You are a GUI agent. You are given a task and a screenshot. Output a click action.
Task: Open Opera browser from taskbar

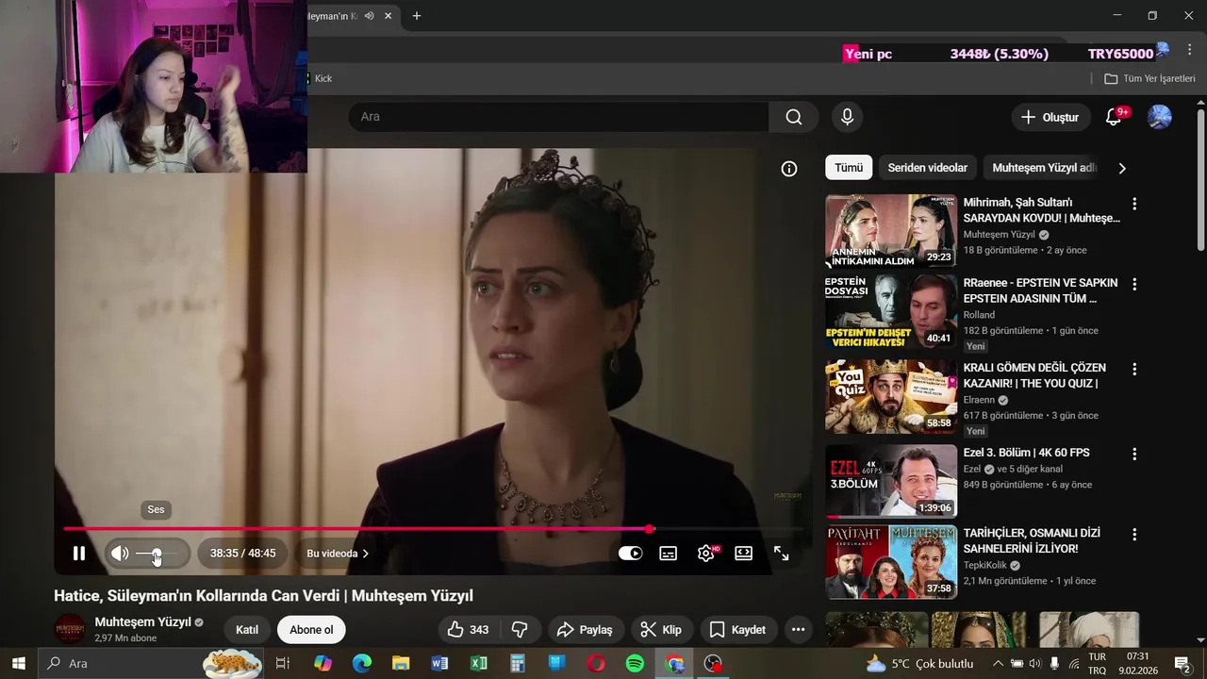point(596,663)
